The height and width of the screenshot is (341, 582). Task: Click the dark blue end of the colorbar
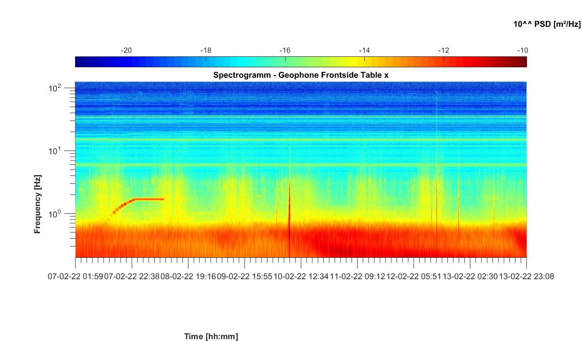click(78, 62)
